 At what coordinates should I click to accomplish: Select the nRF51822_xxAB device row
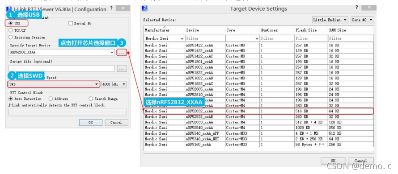tap(258, 78)
